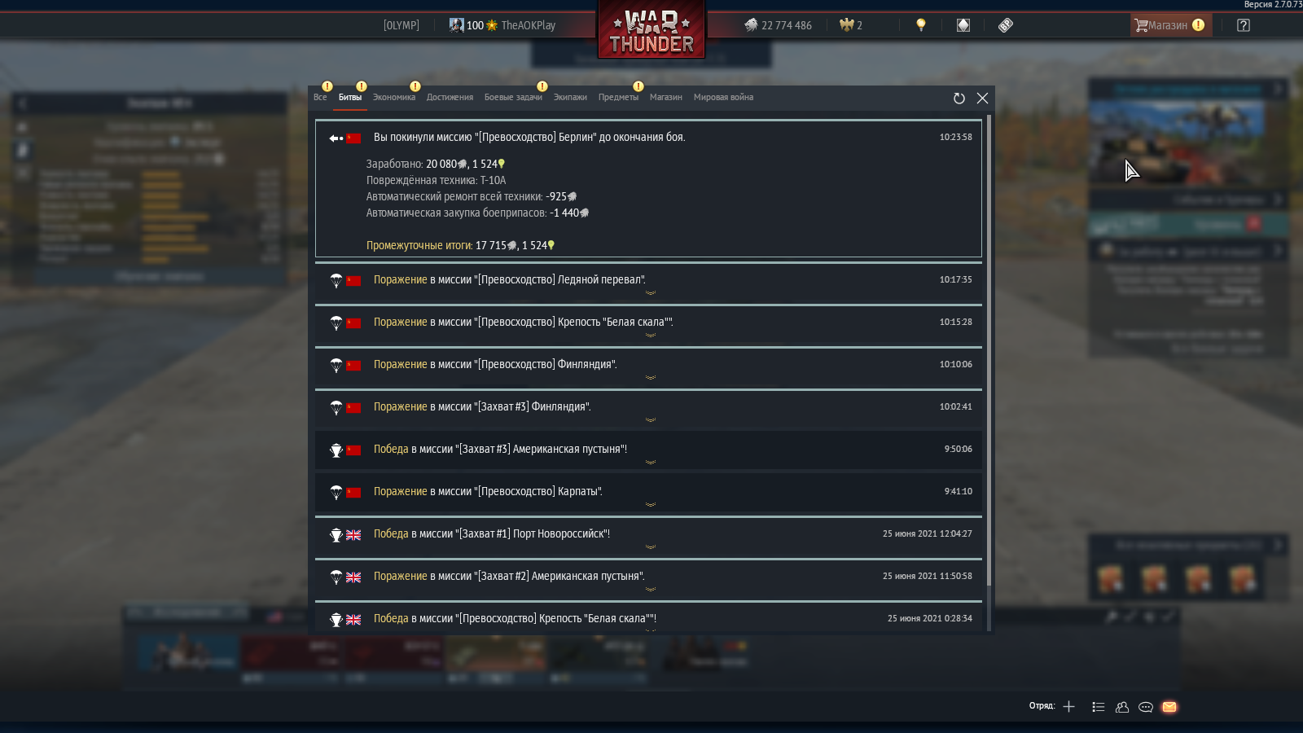
Task: Click the battle log vertical scrollbar
Action: [x=989, y=350]
